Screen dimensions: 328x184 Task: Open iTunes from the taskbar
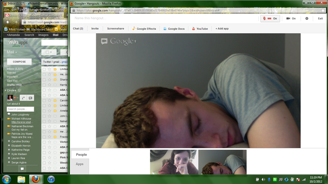coord(51,179)
